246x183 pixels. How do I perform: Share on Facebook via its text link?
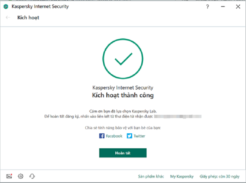tap(114, 136)
